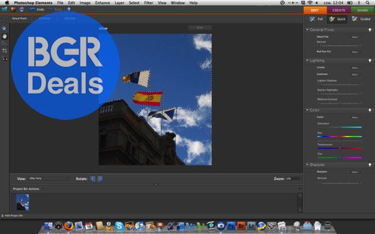375x234 pixels.
Task: Collapse the Sharpen section
Action: 307,164
